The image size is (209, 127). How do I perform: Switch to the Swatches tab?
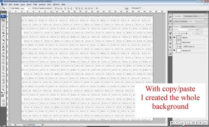[x=183, y=21]
